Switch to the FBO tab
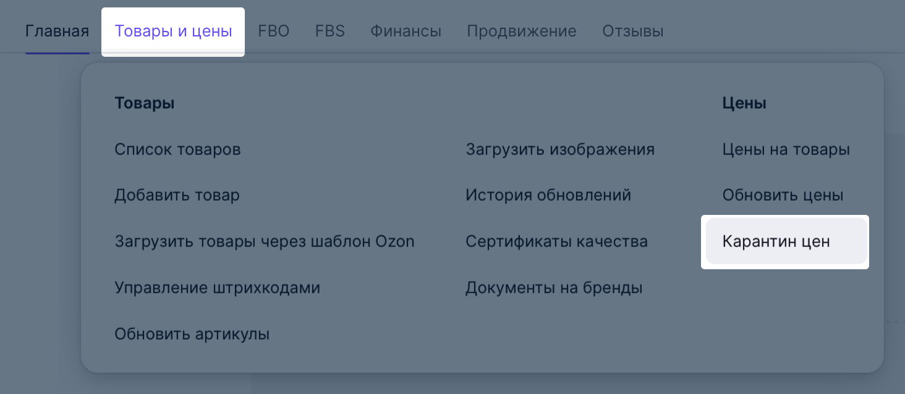This screenshot has width=905, height=394. pos(273,31)
